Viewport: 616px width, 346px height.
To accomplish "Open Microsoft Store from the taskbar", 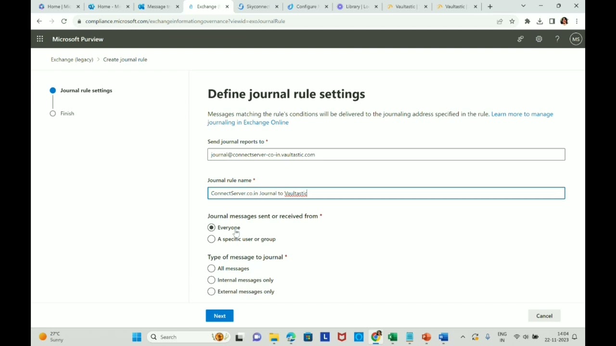I will click(308, 337).
